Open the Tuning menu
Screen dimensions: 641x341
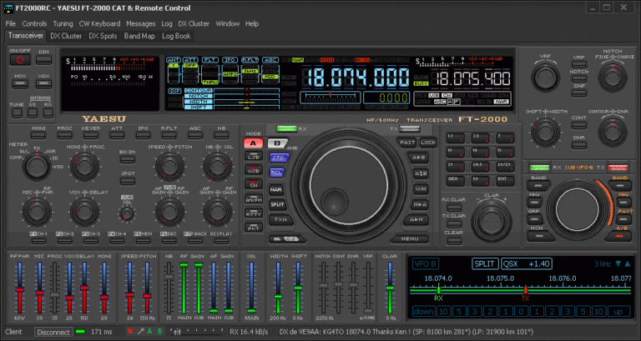[63, 23]
